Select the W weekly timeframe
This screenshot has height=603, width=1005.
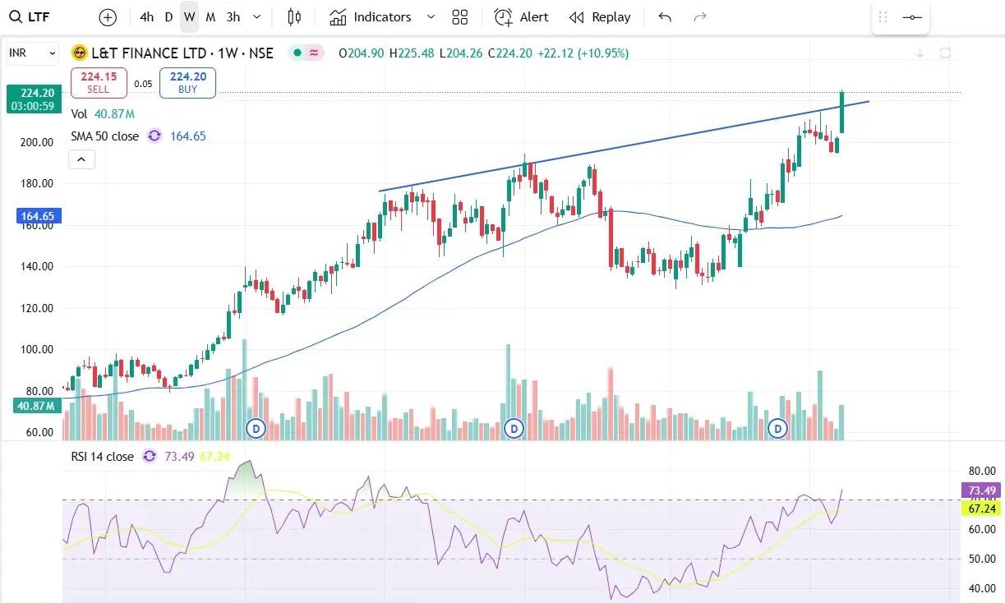190,16
